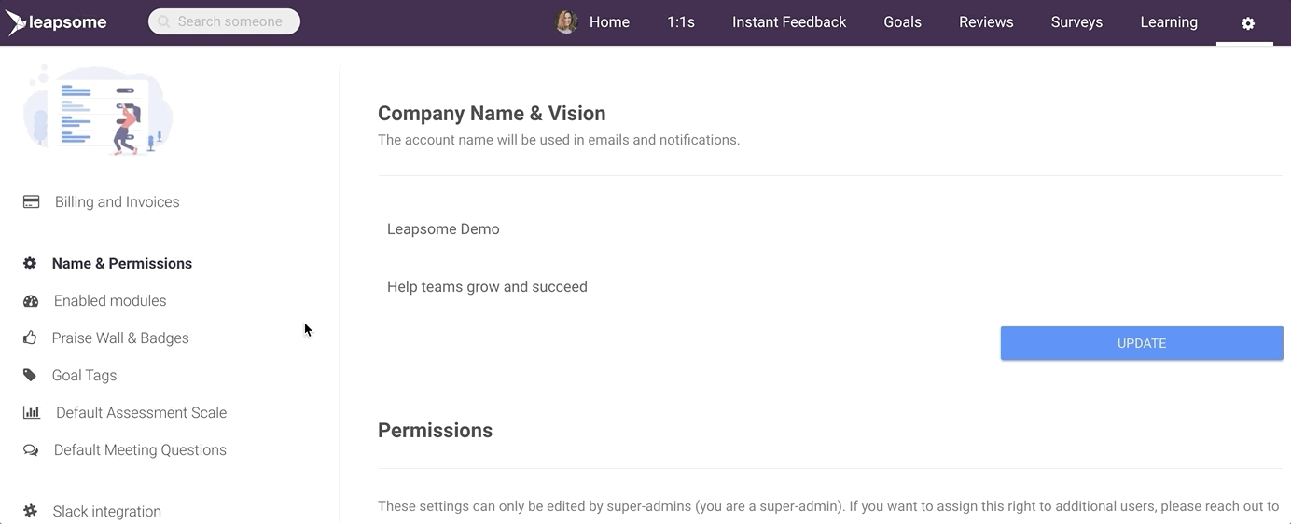Open the Learning menu item

click(1169, 22)
